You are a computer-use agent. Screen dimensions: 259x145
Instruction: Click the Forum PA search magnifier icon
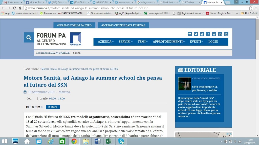[29, 38]
